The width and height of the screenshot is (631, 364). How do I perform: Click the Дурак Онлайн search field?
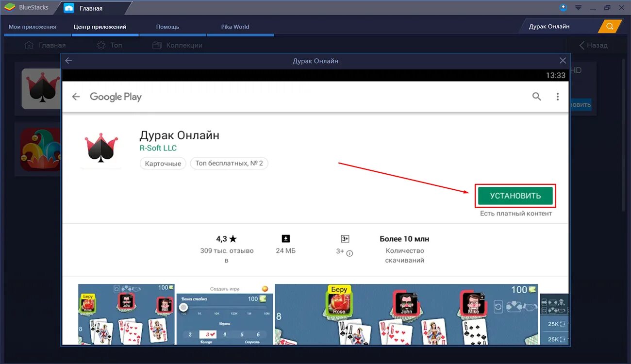click(559, 26)
